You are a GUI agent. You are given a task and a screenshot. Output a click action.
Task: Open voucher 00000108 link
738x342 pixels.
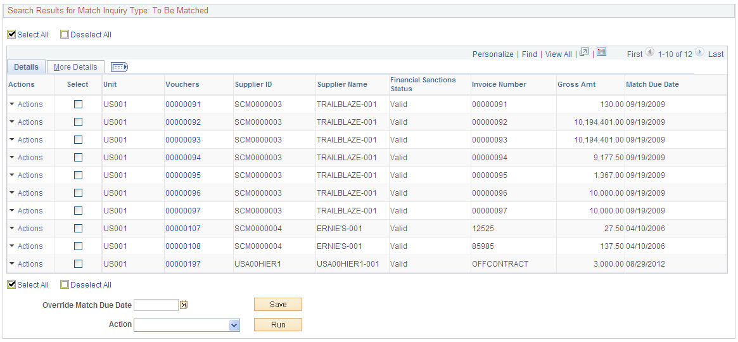[x=183, y=246]
